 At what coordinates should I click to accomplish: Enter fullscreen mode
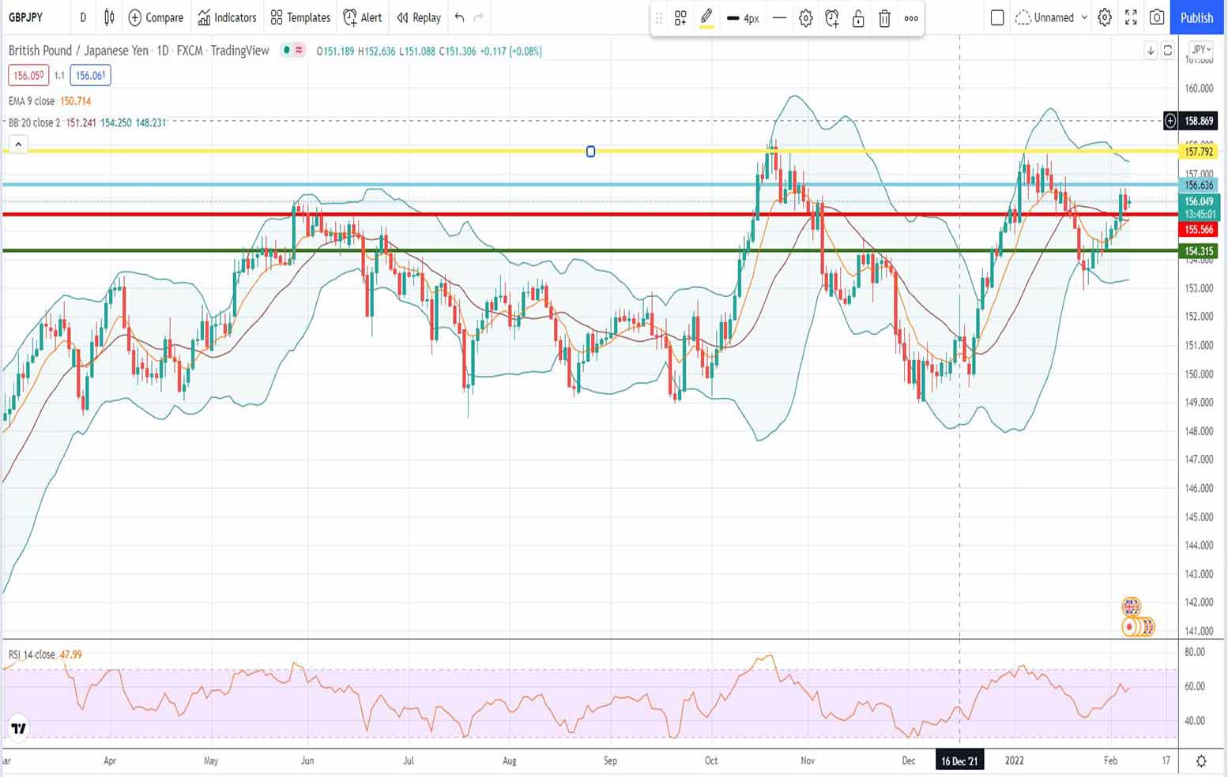[1131, 17]
